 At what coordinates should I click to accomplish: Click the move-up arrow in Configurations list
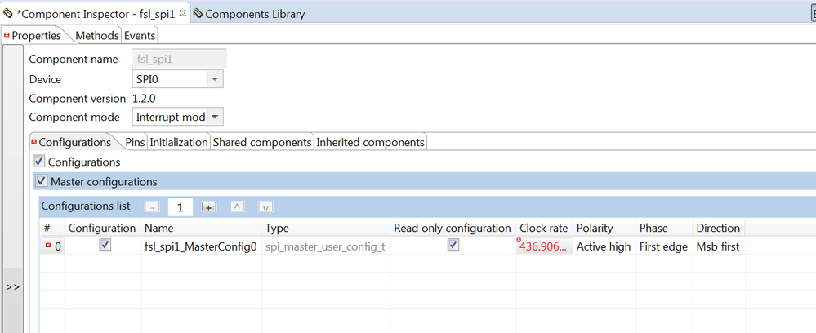237,207
